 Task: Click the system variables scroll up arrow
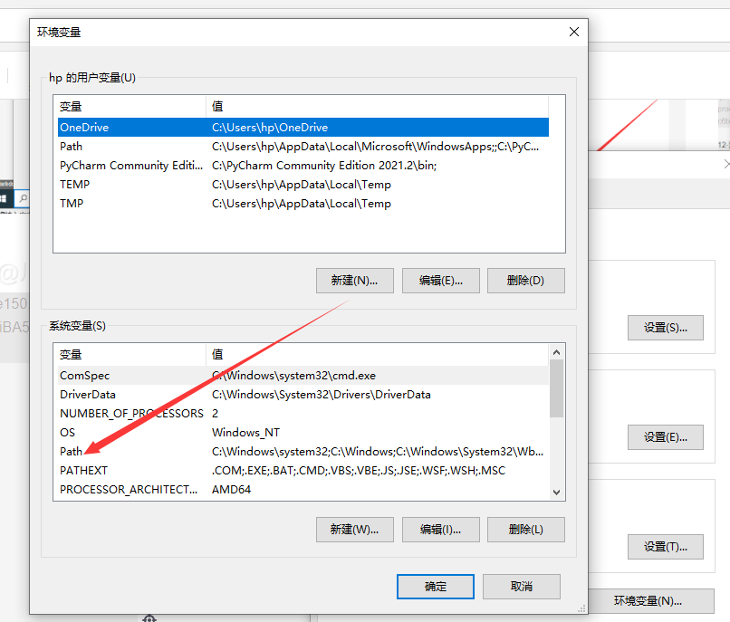point(556,352)
